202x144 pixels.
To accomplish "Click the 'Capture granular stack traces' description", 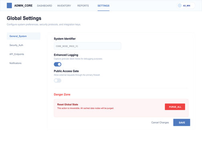I will (x=78, y=59).
